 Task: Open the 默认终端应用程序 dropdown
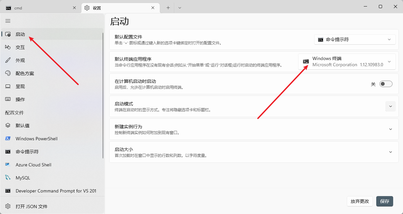[347, 62]
